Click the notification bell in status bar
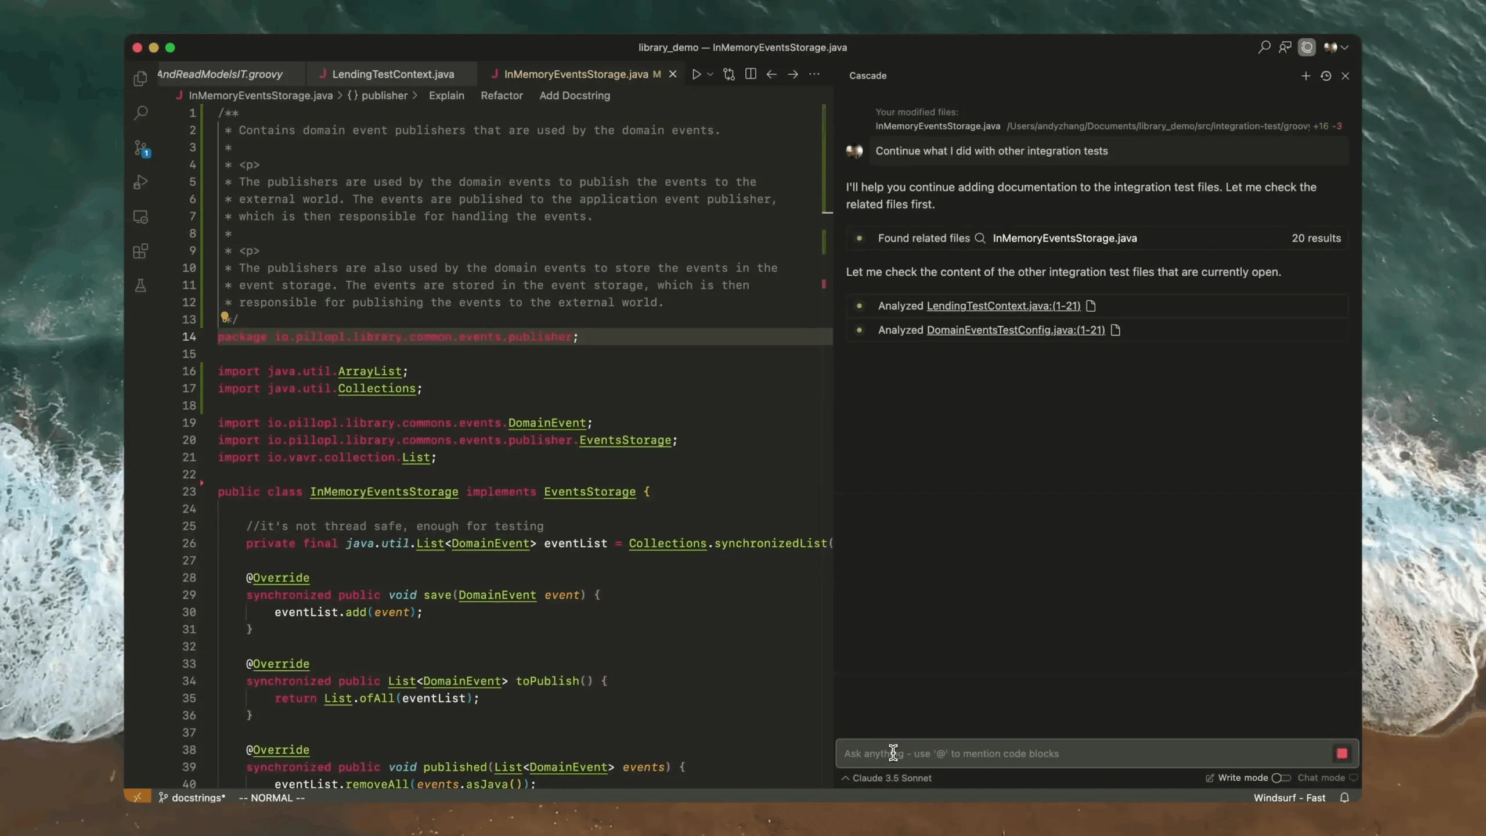This screenshot has width=1486, height=836. point(1344,798)
